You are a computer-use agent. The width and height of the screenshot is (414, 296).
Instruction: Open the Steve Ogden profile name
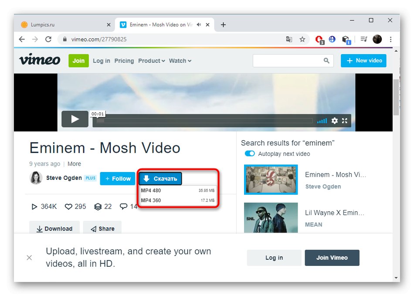click(x=64, y=178)
